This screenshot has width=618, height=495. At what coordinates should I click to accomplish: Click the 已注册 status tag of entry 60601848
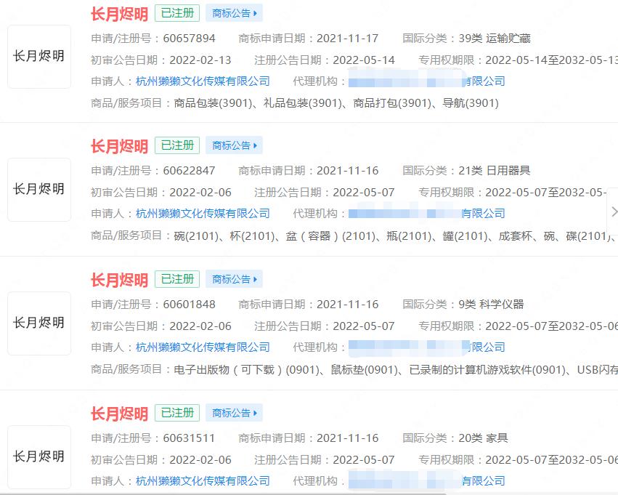point(177,279)
